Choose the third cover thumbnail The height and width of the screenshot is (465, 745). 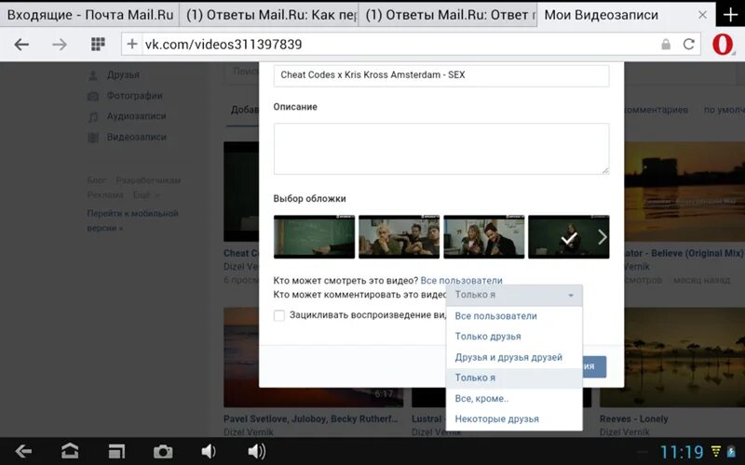click(x=483, y=237)
